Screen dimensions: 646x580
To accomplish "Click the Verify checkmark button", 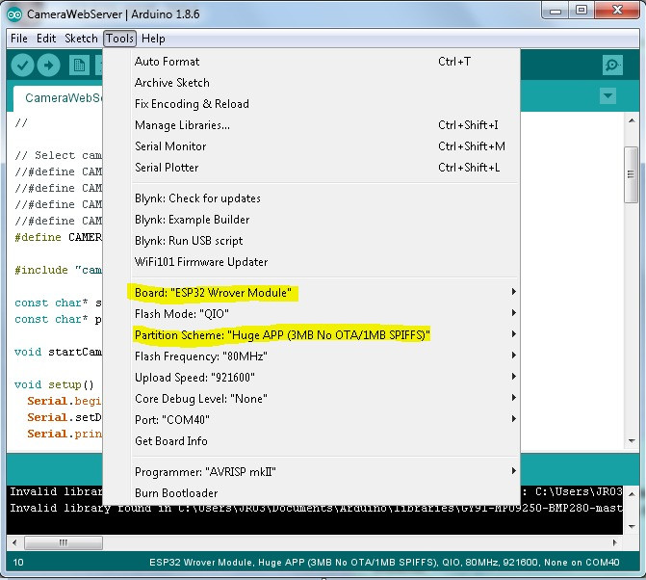I will (x=22, y=66).
